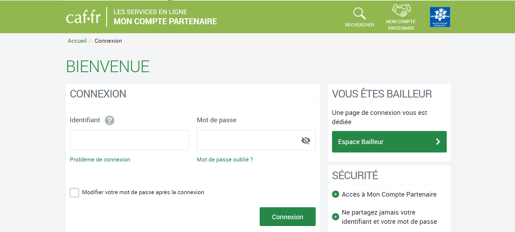Click the plus icon beside the identifiant sharing warning
515x232 pixels.
(335, 217)
